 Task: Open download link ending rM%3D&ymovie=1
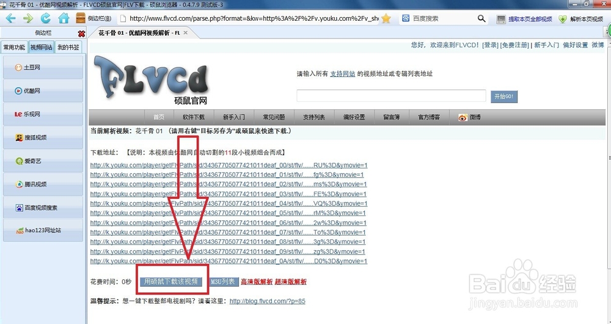pos(228,213)
